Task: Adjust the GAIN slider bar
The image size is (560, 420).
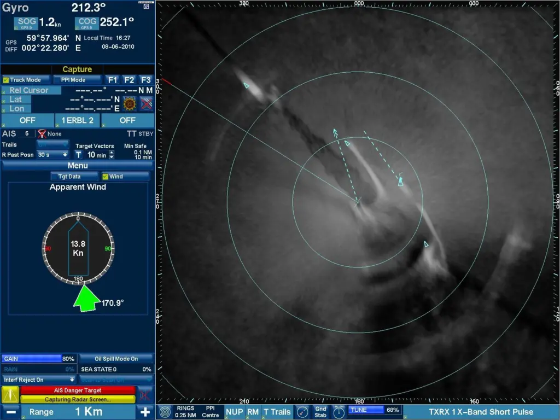Action: pos(38,359)
